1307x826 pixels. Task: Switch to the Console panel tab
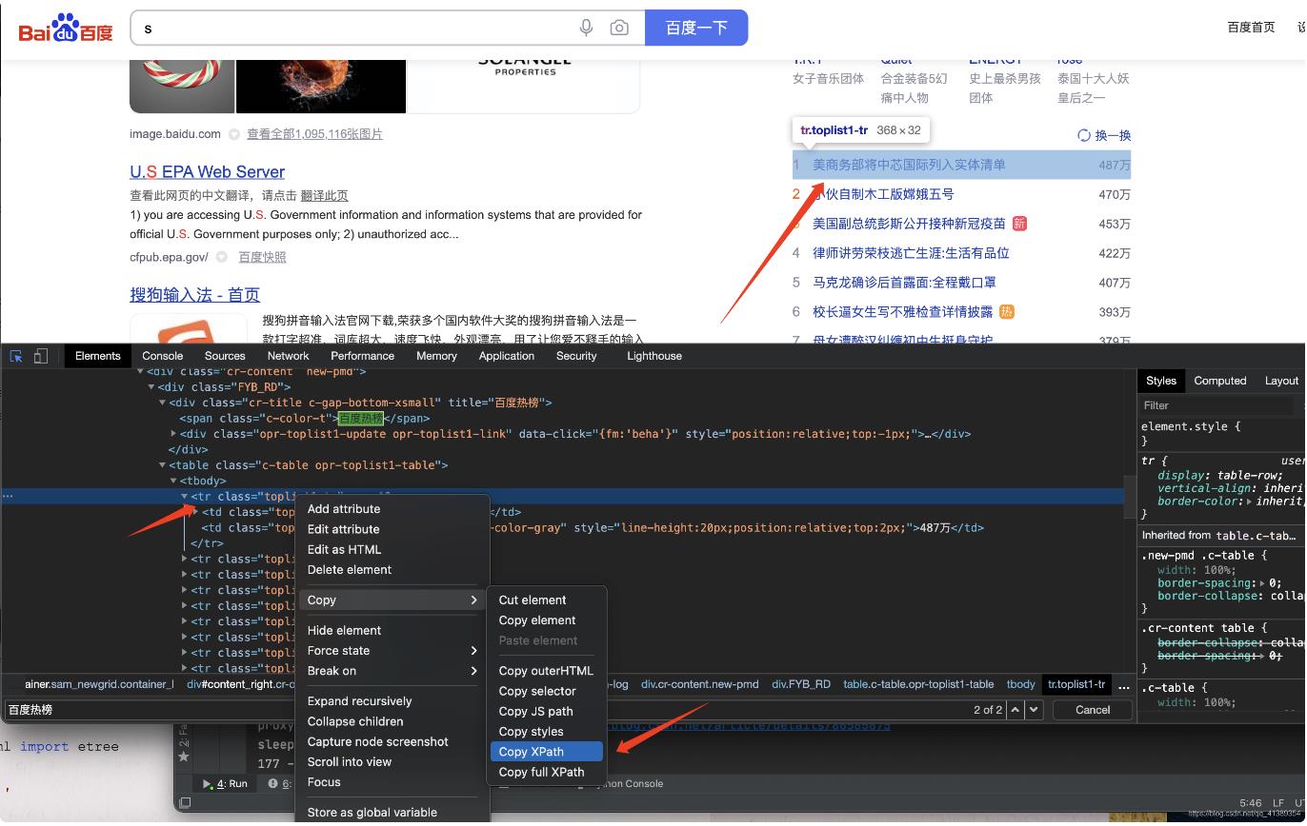162,356
